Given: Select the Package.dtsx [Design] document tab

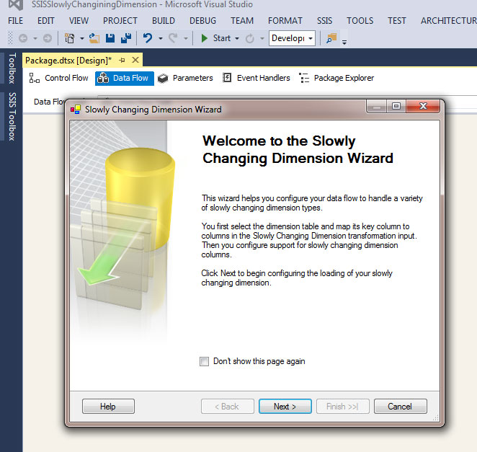Looking at the screenshot, I should pyautogui.click(x=68, y=61).
